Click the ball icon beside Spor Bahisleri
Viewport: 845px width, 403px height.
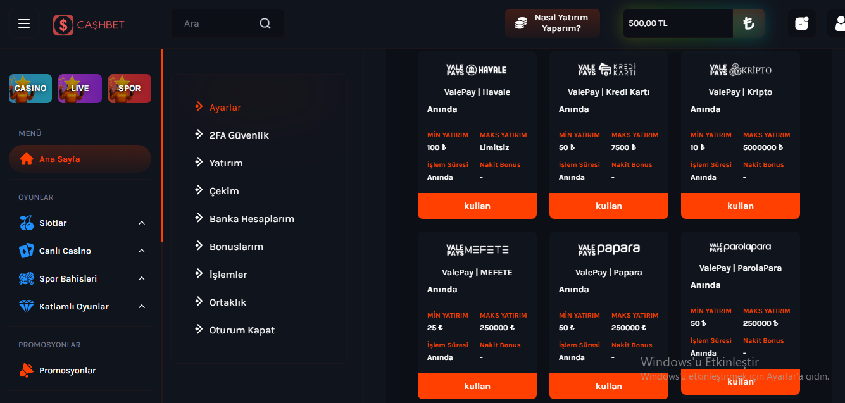click(27, 278)
